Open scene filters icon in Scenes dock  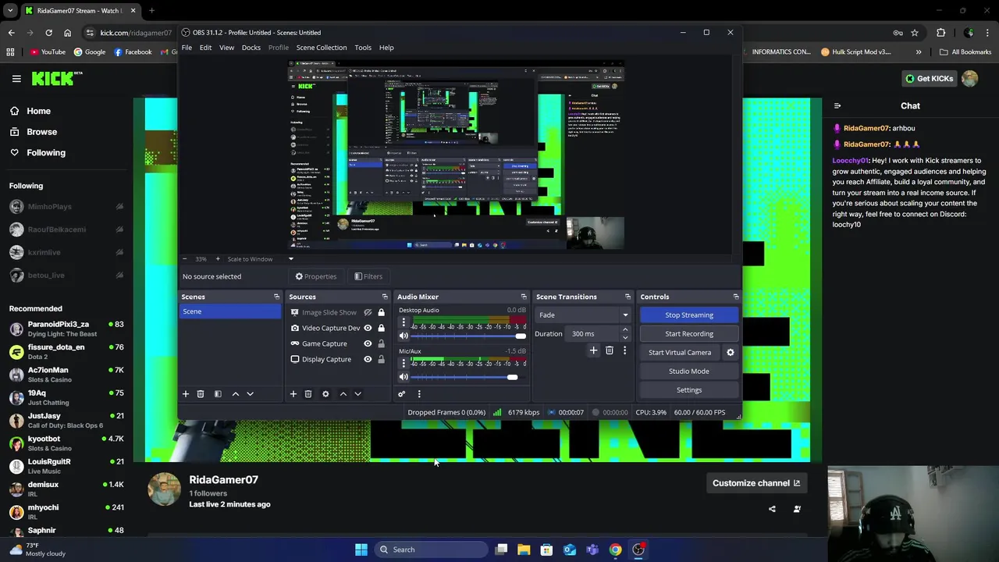coord(218,394)
